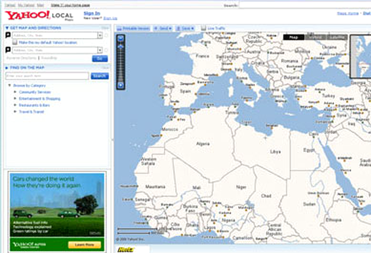Click the Learn More button in ad
The width and height of the screenshot is (371, 253).
(x=85, y=245)
